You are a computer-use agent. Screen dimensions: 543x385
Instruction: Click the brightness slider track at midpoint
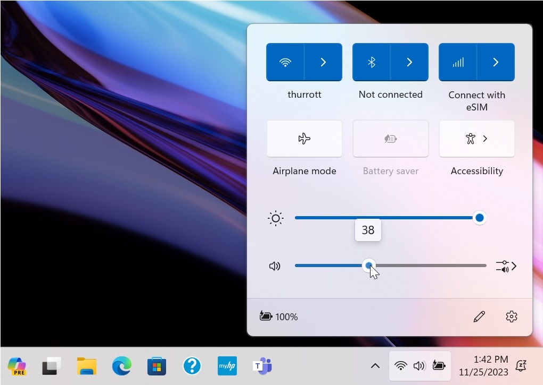pyautogui.click(x=388, y=218)
